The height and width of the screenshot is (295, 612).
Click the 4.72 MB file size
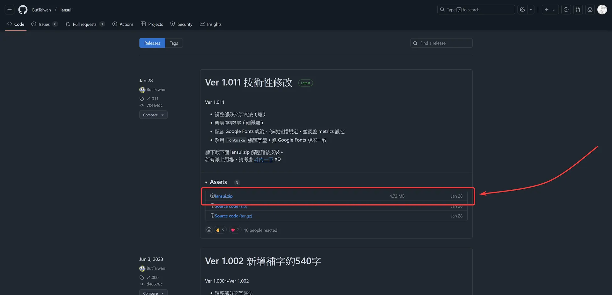tap(397, 196)
